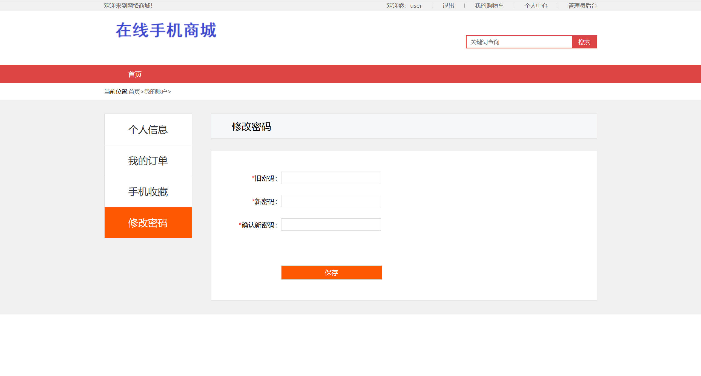Viewport: 701px width, 376px height.
Task: Select 修改密码 in the sidebar
Action: [x=148, y=223]
